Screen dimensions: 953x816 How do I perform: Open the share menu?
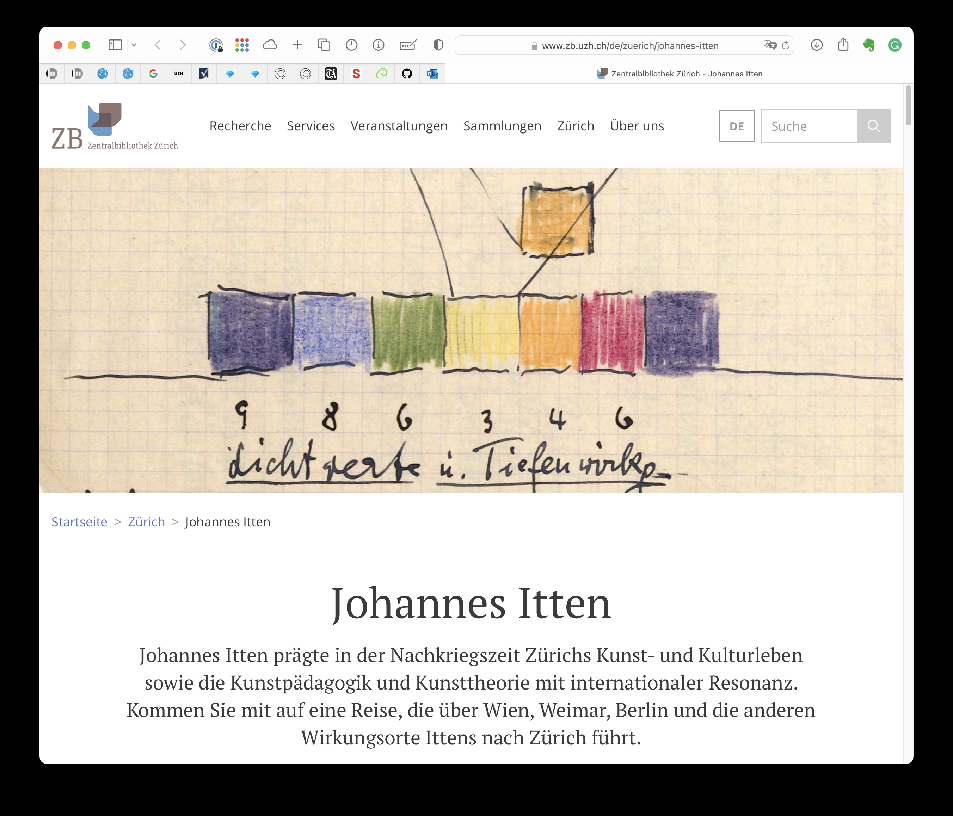tap(843, 45)
